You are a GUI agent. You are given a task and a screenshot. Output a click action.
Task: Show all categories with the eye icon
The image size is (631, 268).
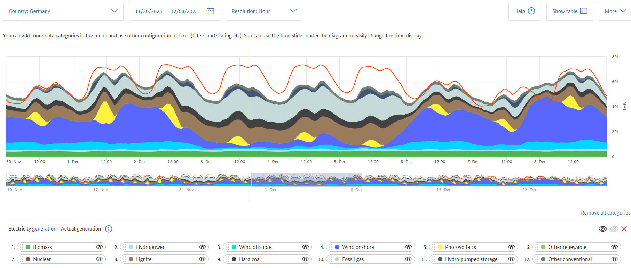coord(602,229)
